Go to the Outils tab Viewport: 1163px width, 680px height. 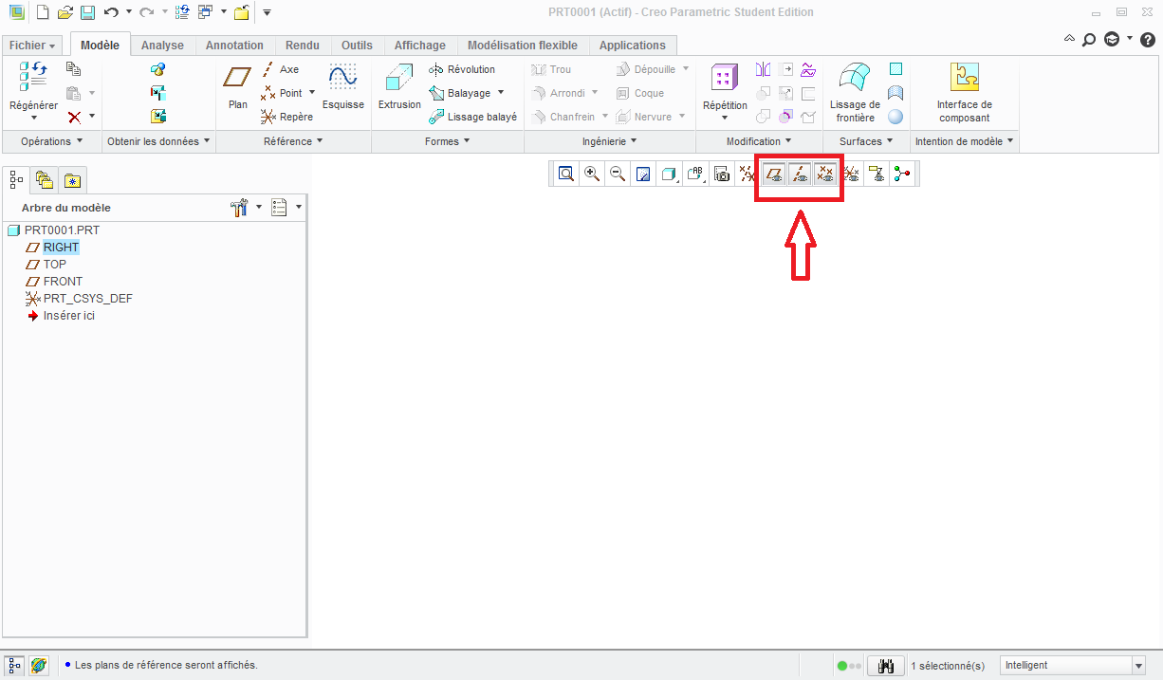358,46
